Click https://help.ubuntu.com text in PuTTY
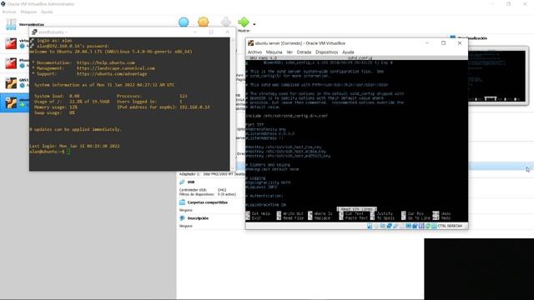 pos(106,62)
